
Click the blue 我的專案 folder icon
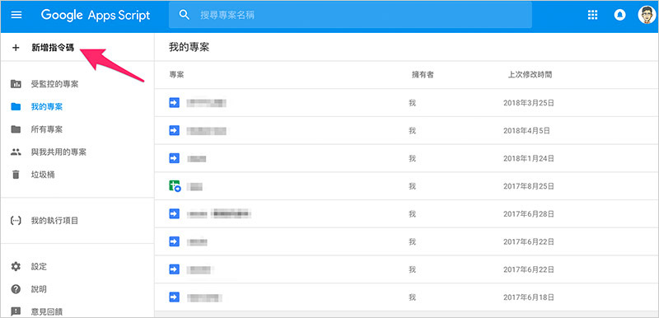[x=16, y=107]
